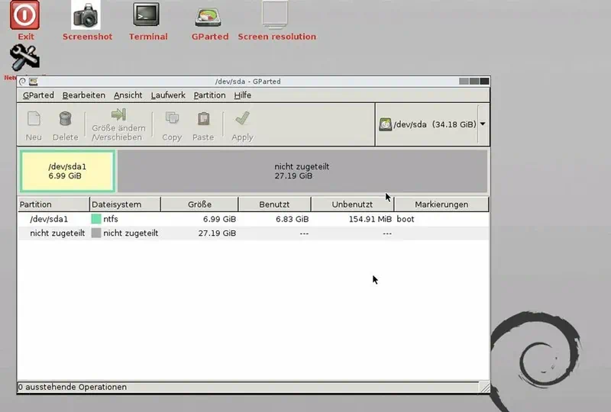Select the nicht zugeteilt row in partition list
The width and height of the screenshot is (611, 412).
pyautogui.click(x=254, y=233)
